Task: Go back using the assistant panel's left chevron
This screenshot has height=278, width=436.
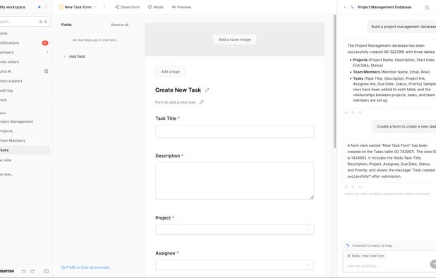Action: coord(345,7)
